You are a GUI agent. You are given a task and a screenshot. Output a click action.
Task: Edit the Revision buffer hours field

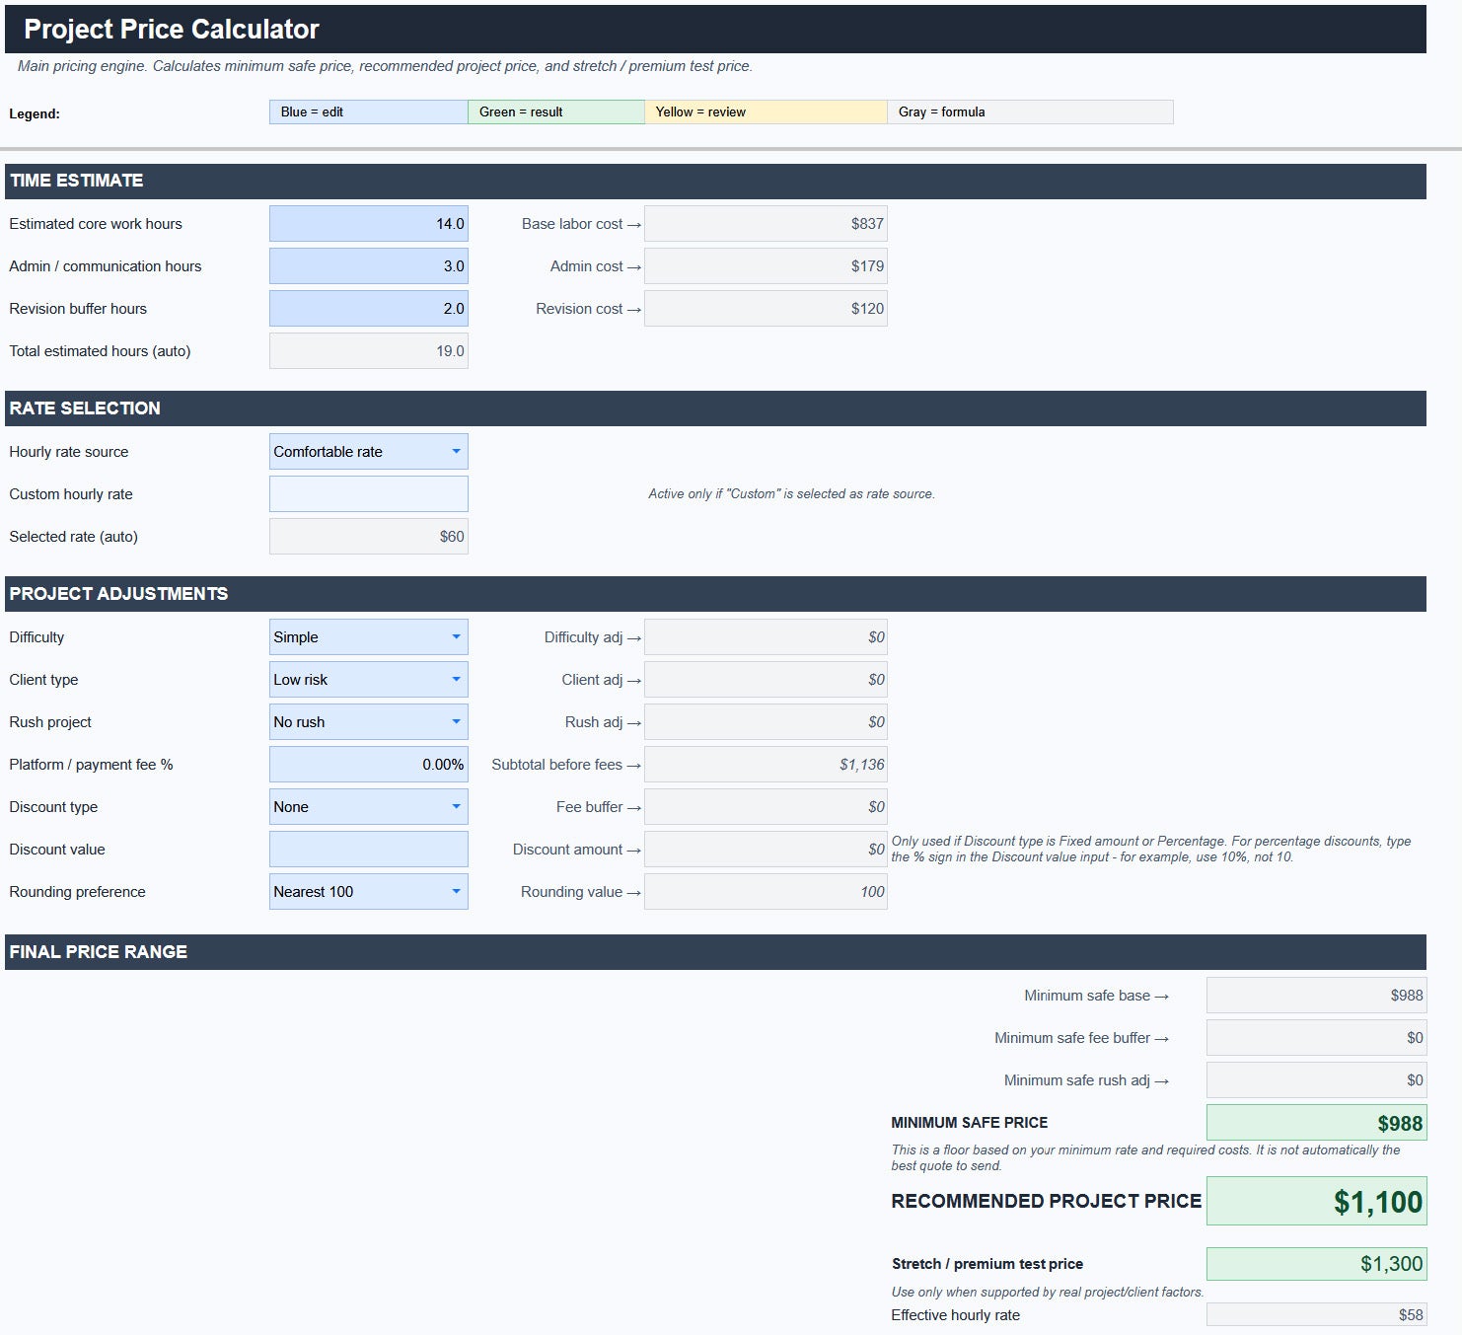pos(368,309)
